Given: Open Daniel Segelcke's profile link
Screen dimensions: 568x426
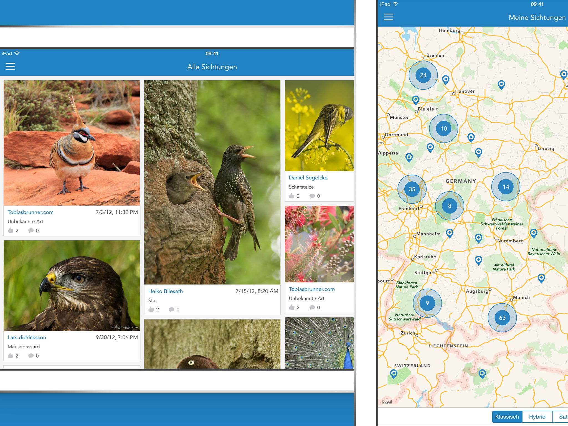Looking at the screenshot, I should pyautogui.click(x=308, y=178).
